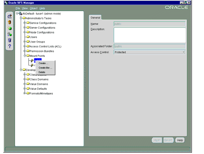Image resolution: width=204 pixels, height=154 pixels.
Task: Click the Help button at bottom right
Action: (x=180, y=140)
